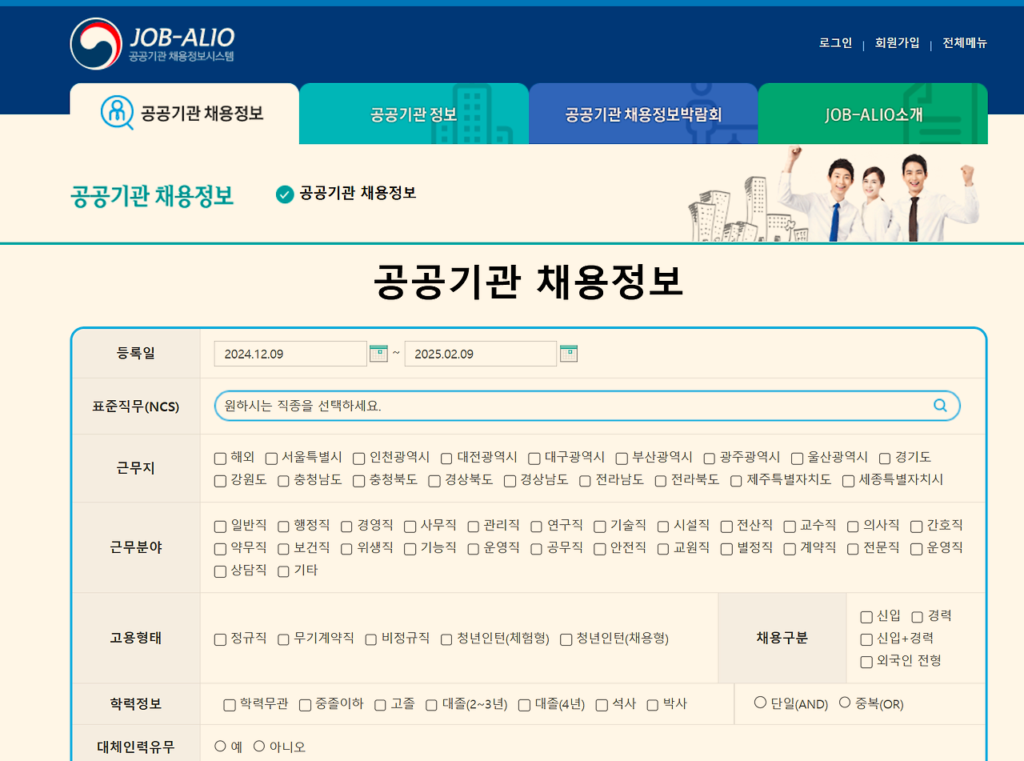Switch to the 공공기관 정보 tab
This screenshot has height=761, width=1024.
click(x=414, y=114)
